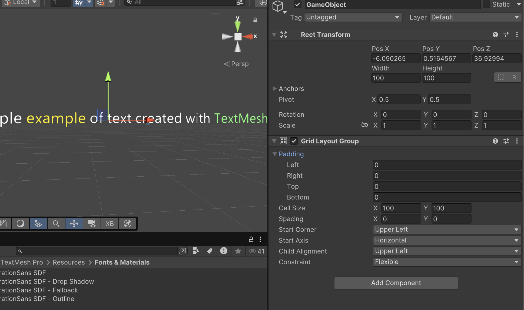Disable the Grid Layout Group component checkbox
The width and height of the screenshot is (524, 310).
[x=294, y=141]
